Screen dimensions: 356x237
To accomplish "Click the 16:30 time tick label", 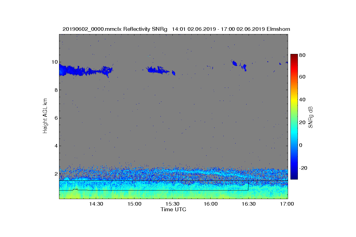I will click(249, 204).
